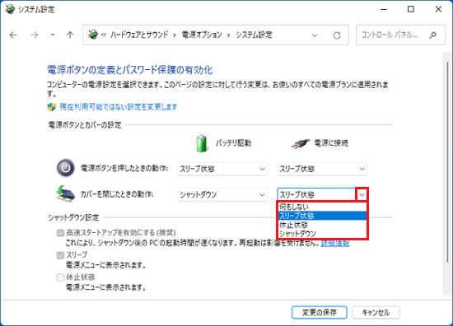Open power button action dropdown for バッテリ駆動

(222, 169)
